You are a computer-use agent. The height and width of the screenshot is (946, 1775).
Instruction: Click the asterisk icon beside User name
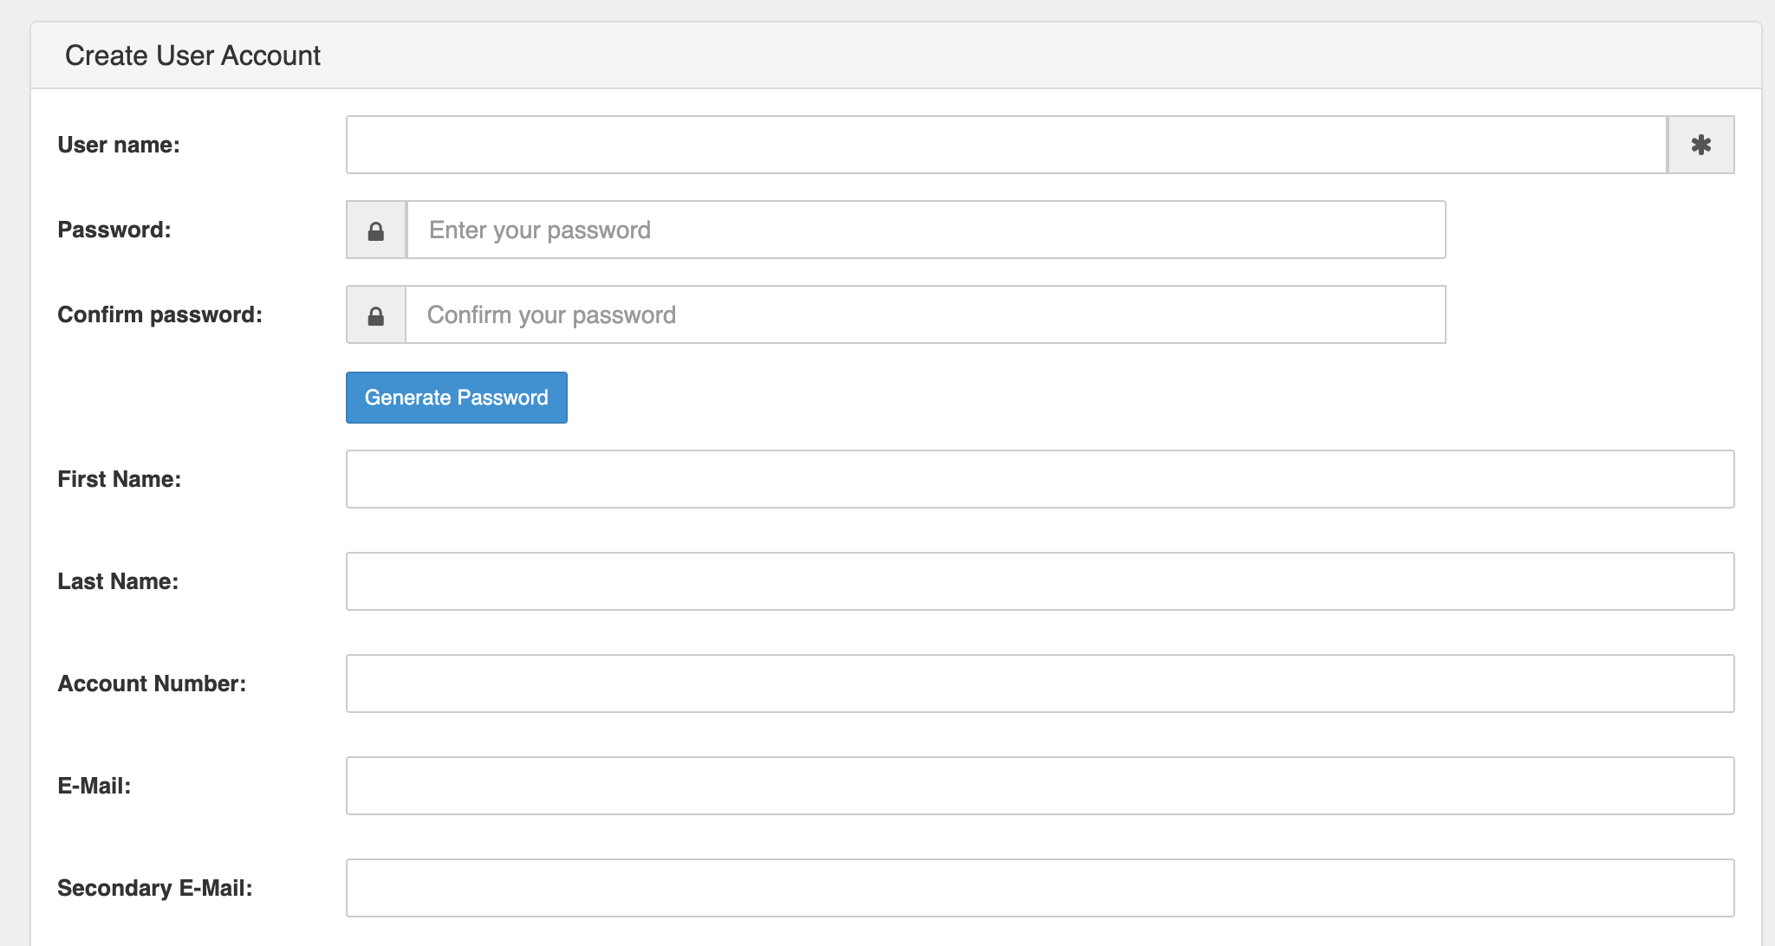click(x=1700, y=145)
